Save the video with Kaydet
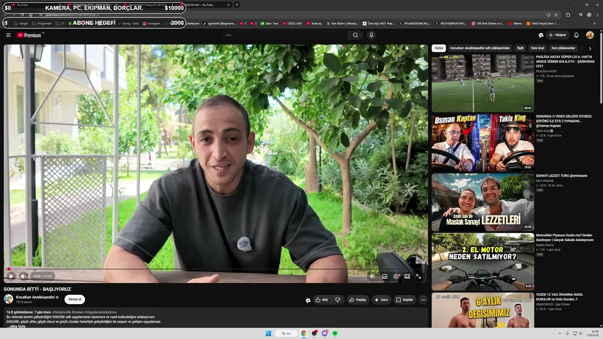This screenshot has width=603, height=339. click(x=404, y=300)
